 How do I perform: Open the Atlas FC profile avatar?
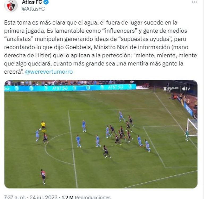click(11, 6)
